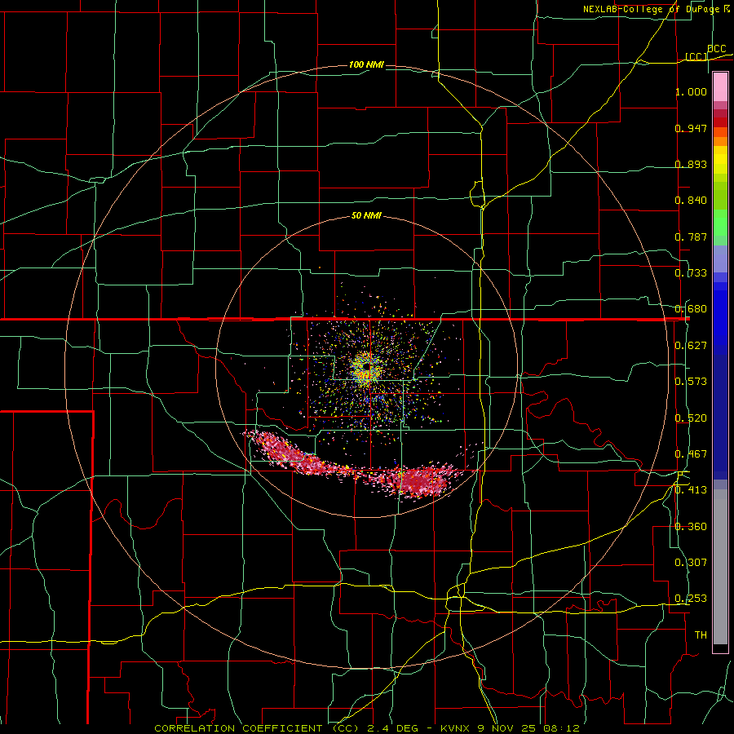
Task: Click the radar site at the rings' center
Action: point(367,367)
